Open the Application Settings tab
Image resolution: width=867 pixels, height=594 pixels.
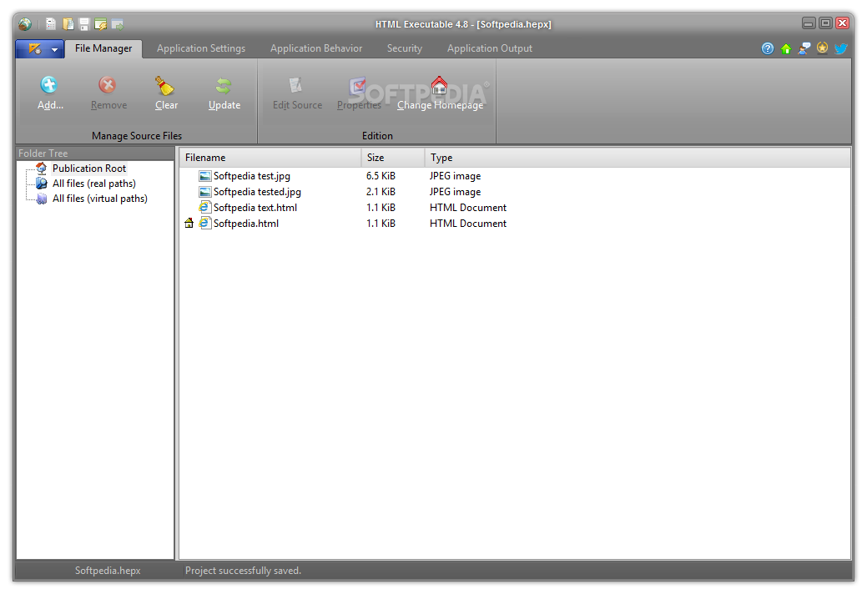tap(201, 48)
